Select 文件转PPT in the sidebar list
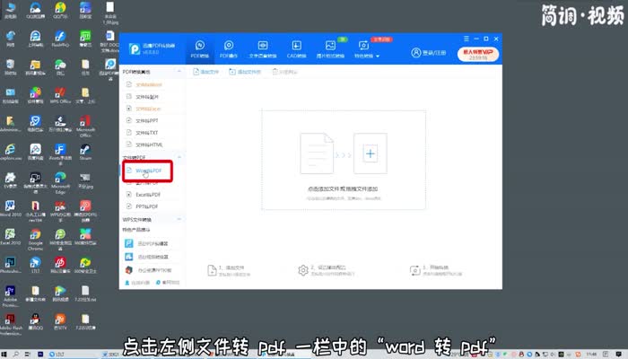The image size is (628, 359). [x=146, y=119]
